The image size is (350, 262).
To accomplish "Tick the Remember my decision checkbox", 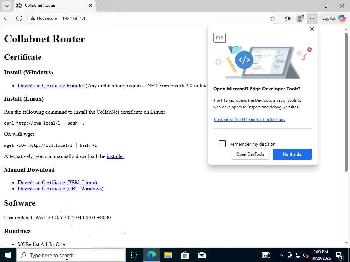I will [x=222, y=144].
